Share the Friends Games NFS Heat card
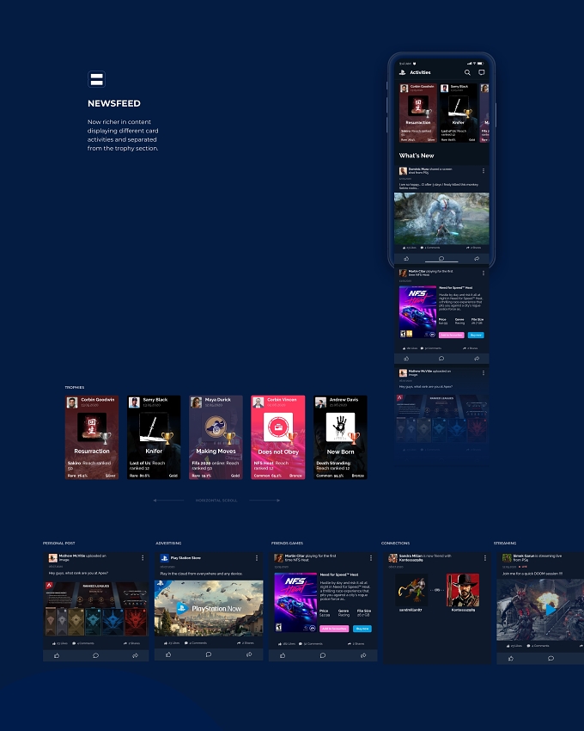 (363, 655)
